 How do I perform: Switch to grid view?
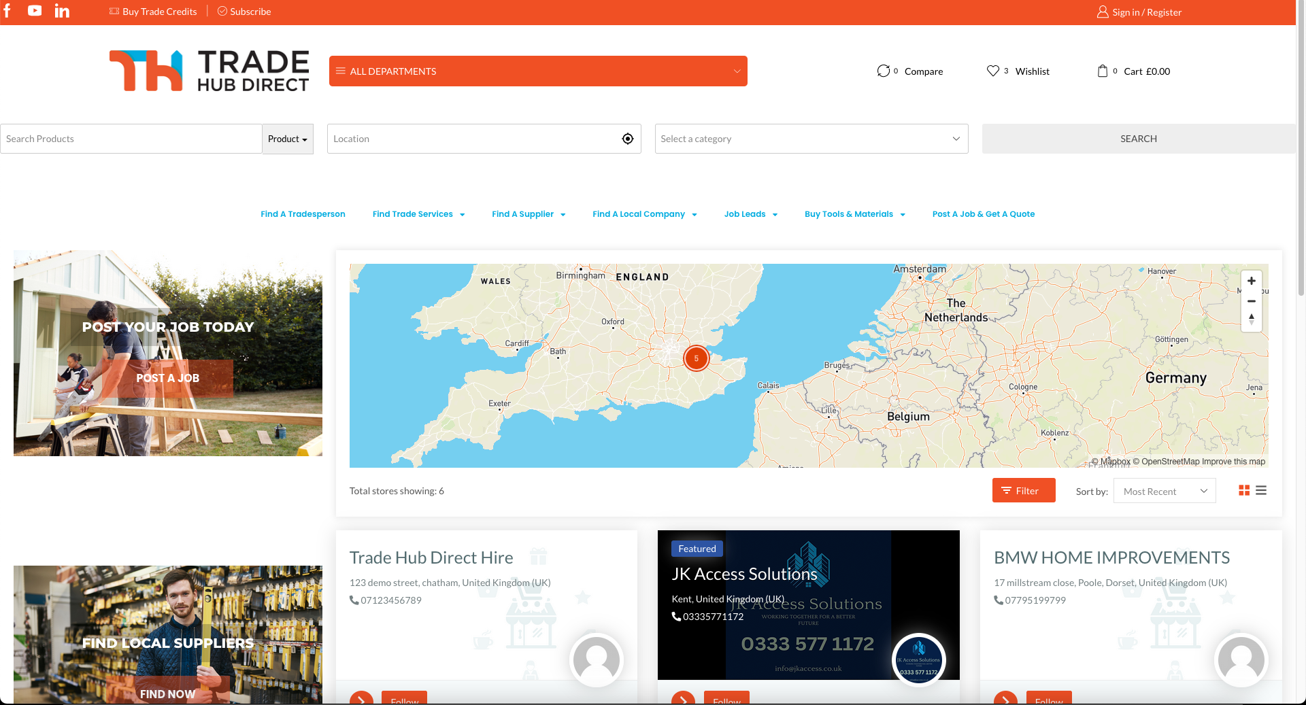click(x=1244, y=490)
